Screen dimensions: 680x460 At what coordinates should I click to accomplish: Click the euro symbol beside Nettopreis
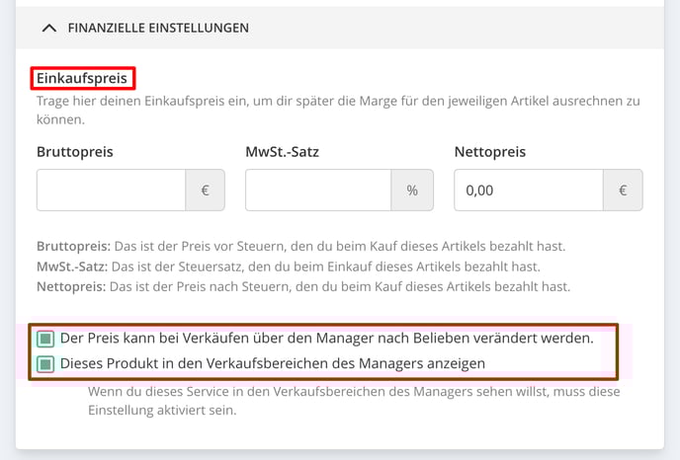click(623, 191)
